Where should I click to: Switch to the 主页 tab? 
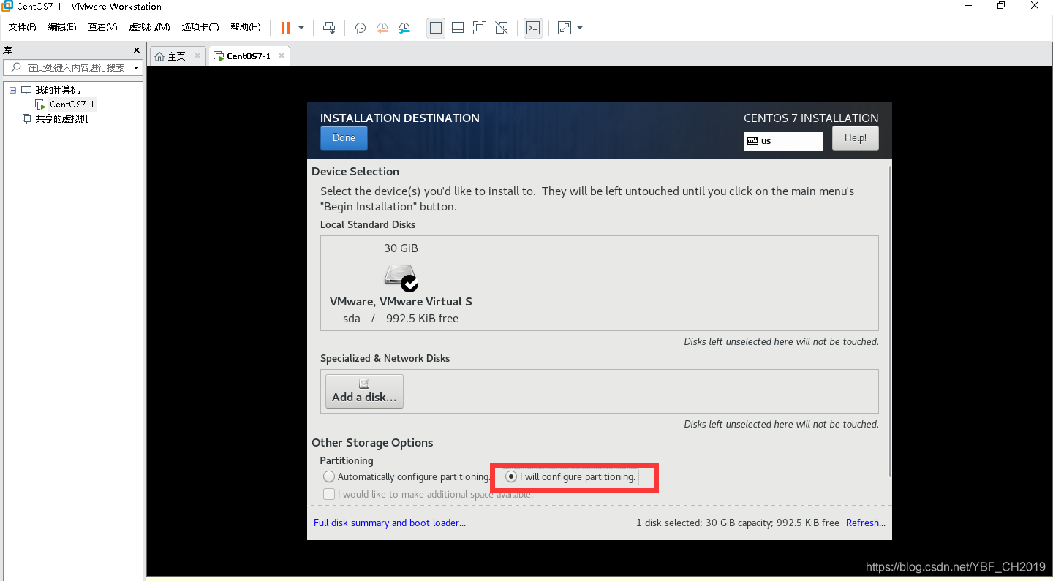[177, 56]
